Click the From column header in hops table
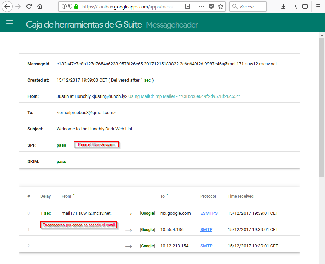This screenshot has width=325, height=264. pyautogui.click(x=66, y=196)
